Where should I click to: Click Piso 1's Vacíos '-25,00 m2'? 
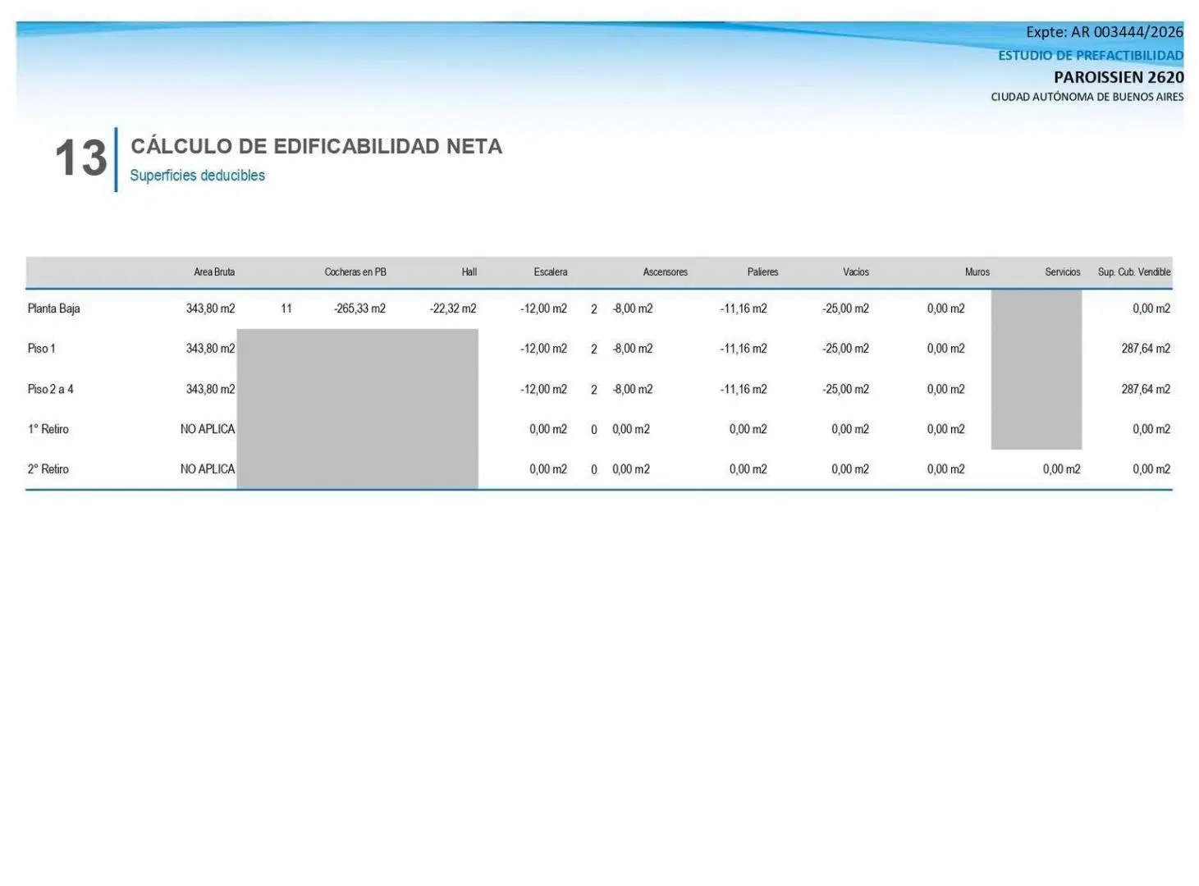[x=846, y=349]
